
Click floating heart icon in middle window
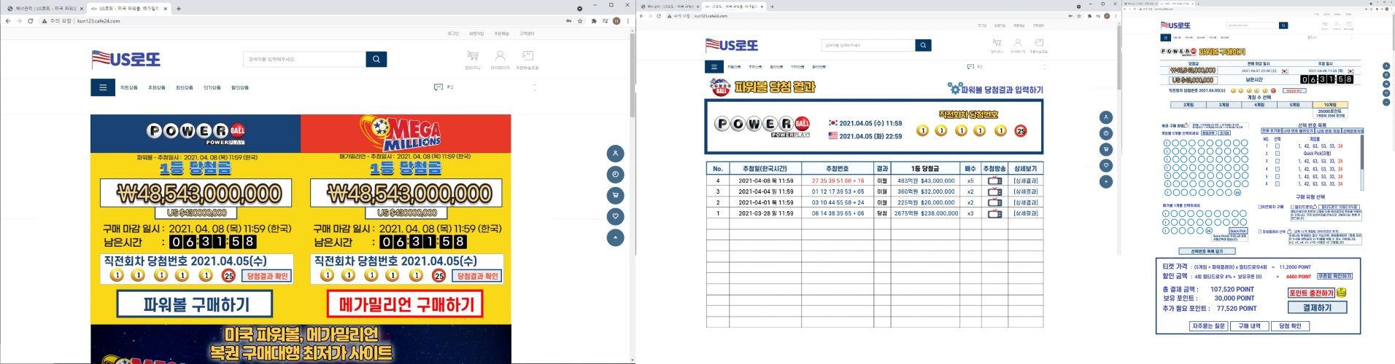pos(1106,165)
